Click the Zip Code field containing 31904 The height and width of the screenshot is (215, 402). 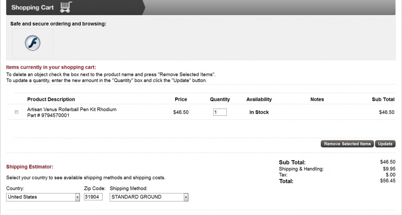pos(93,197)
